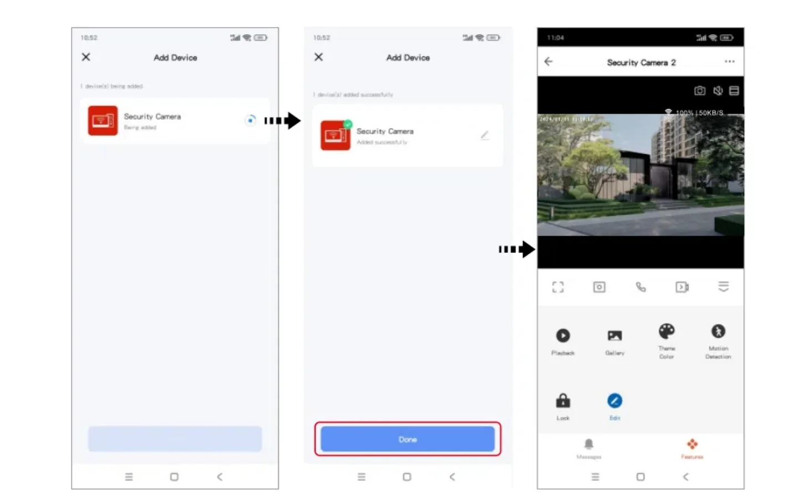
Task: Tap the Android home key on the Done screen
Action: coord(407,477)
